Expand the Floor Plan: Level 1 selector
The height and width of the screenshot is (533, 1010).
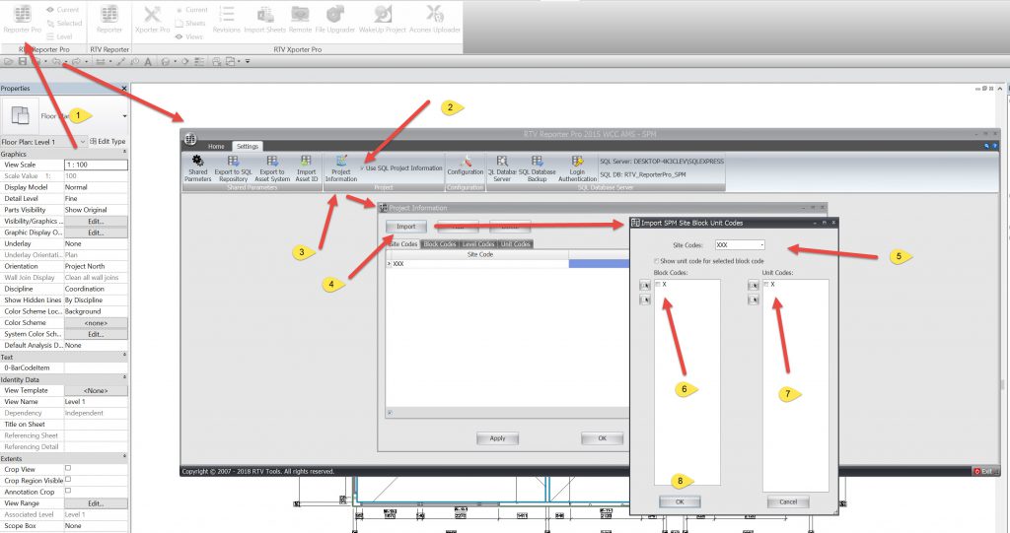tap(82, 142)
